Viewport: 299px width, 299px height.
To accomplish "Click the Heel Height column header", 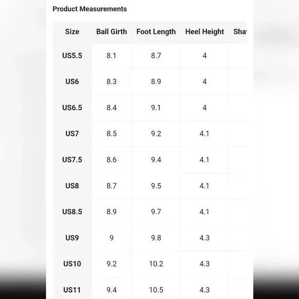I will click(205, 31).
